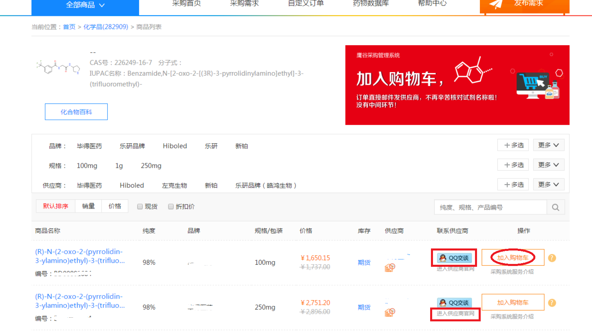The width and height of the screenshot is (592, 334).
Task: Click the 纯度、规格、产品编号 search field
Action: [x=490, y=207]
